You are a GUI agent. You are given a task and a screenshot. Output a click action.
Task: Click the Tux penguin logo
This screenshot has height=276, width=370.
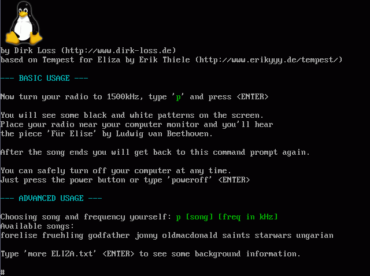click(x=24, y=23)
